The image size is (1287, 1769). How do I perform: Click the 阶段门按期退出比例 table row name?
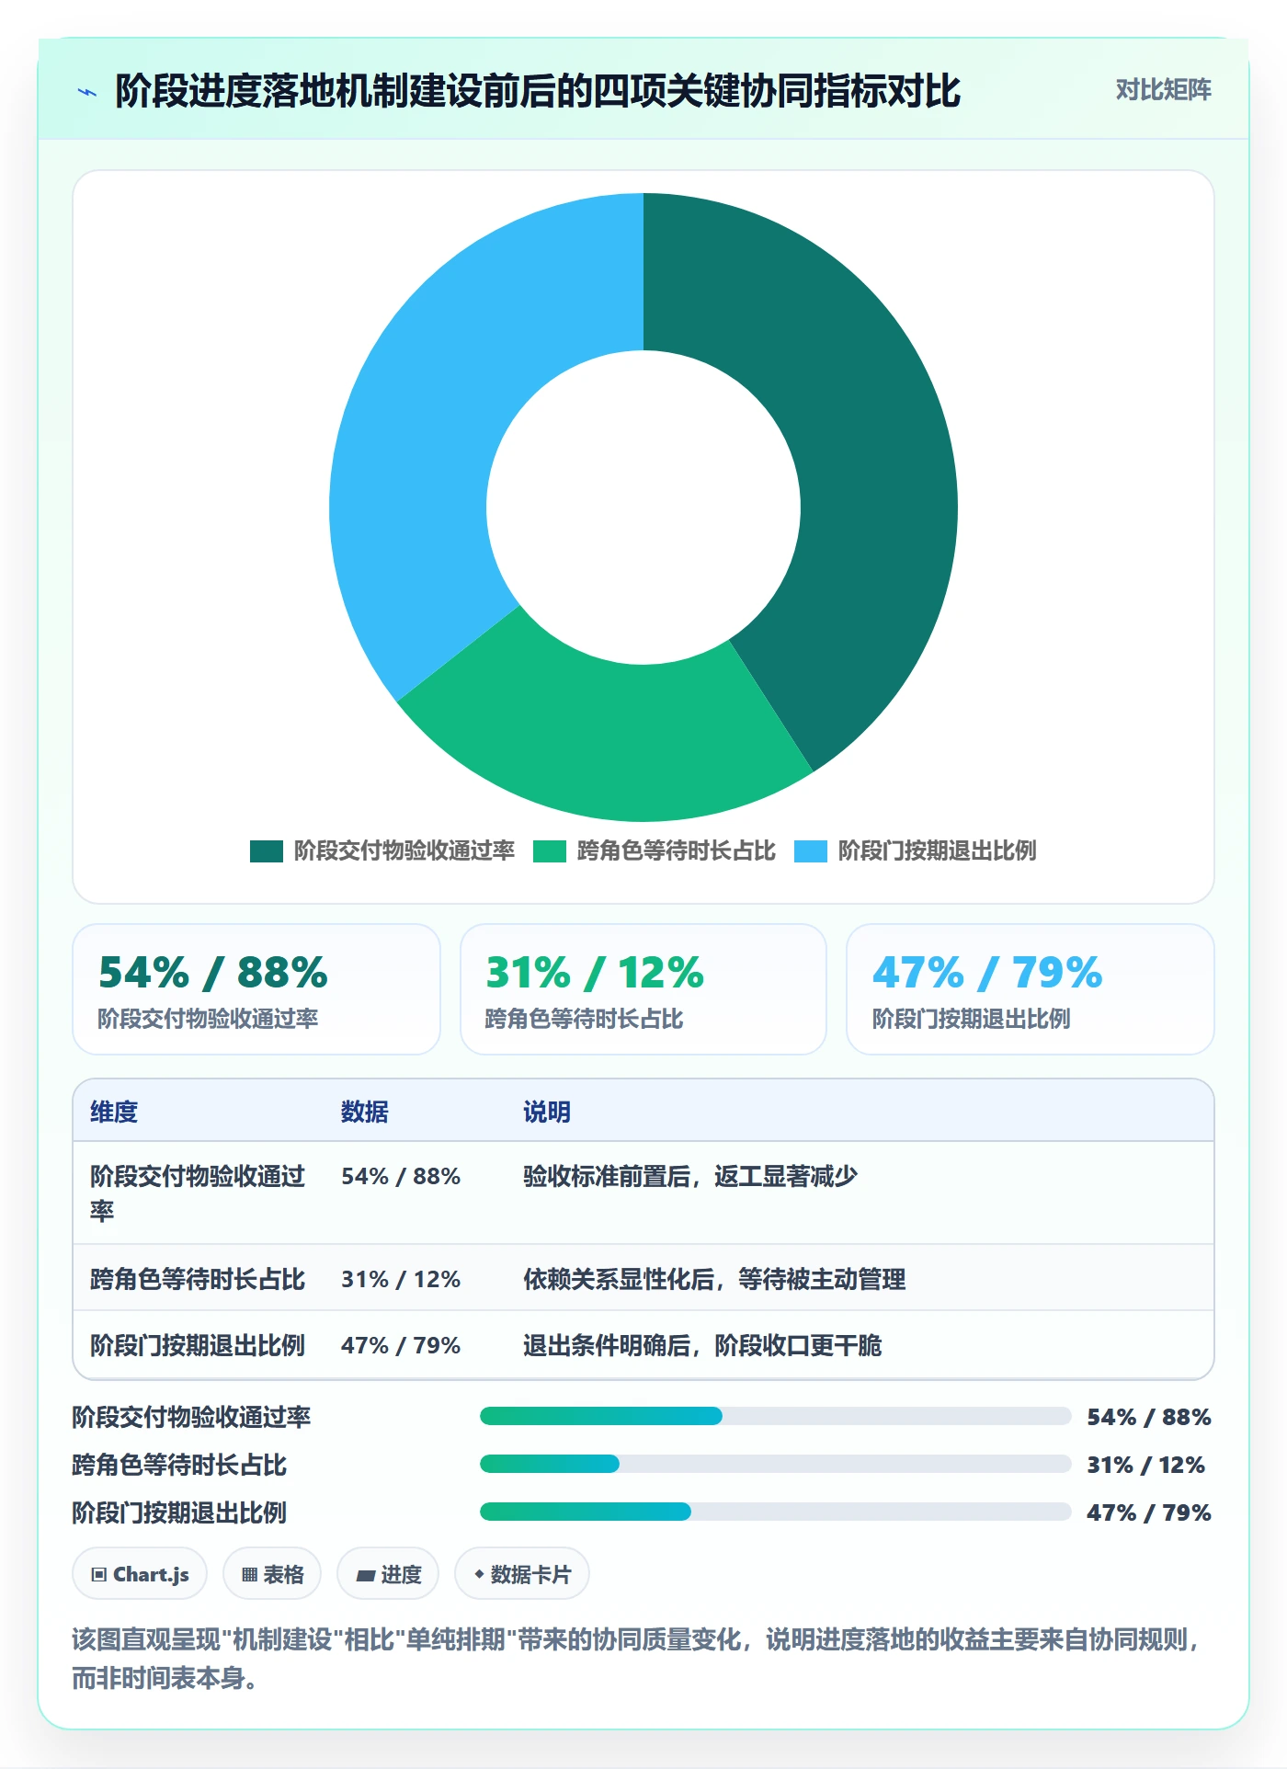(198, 1345)
